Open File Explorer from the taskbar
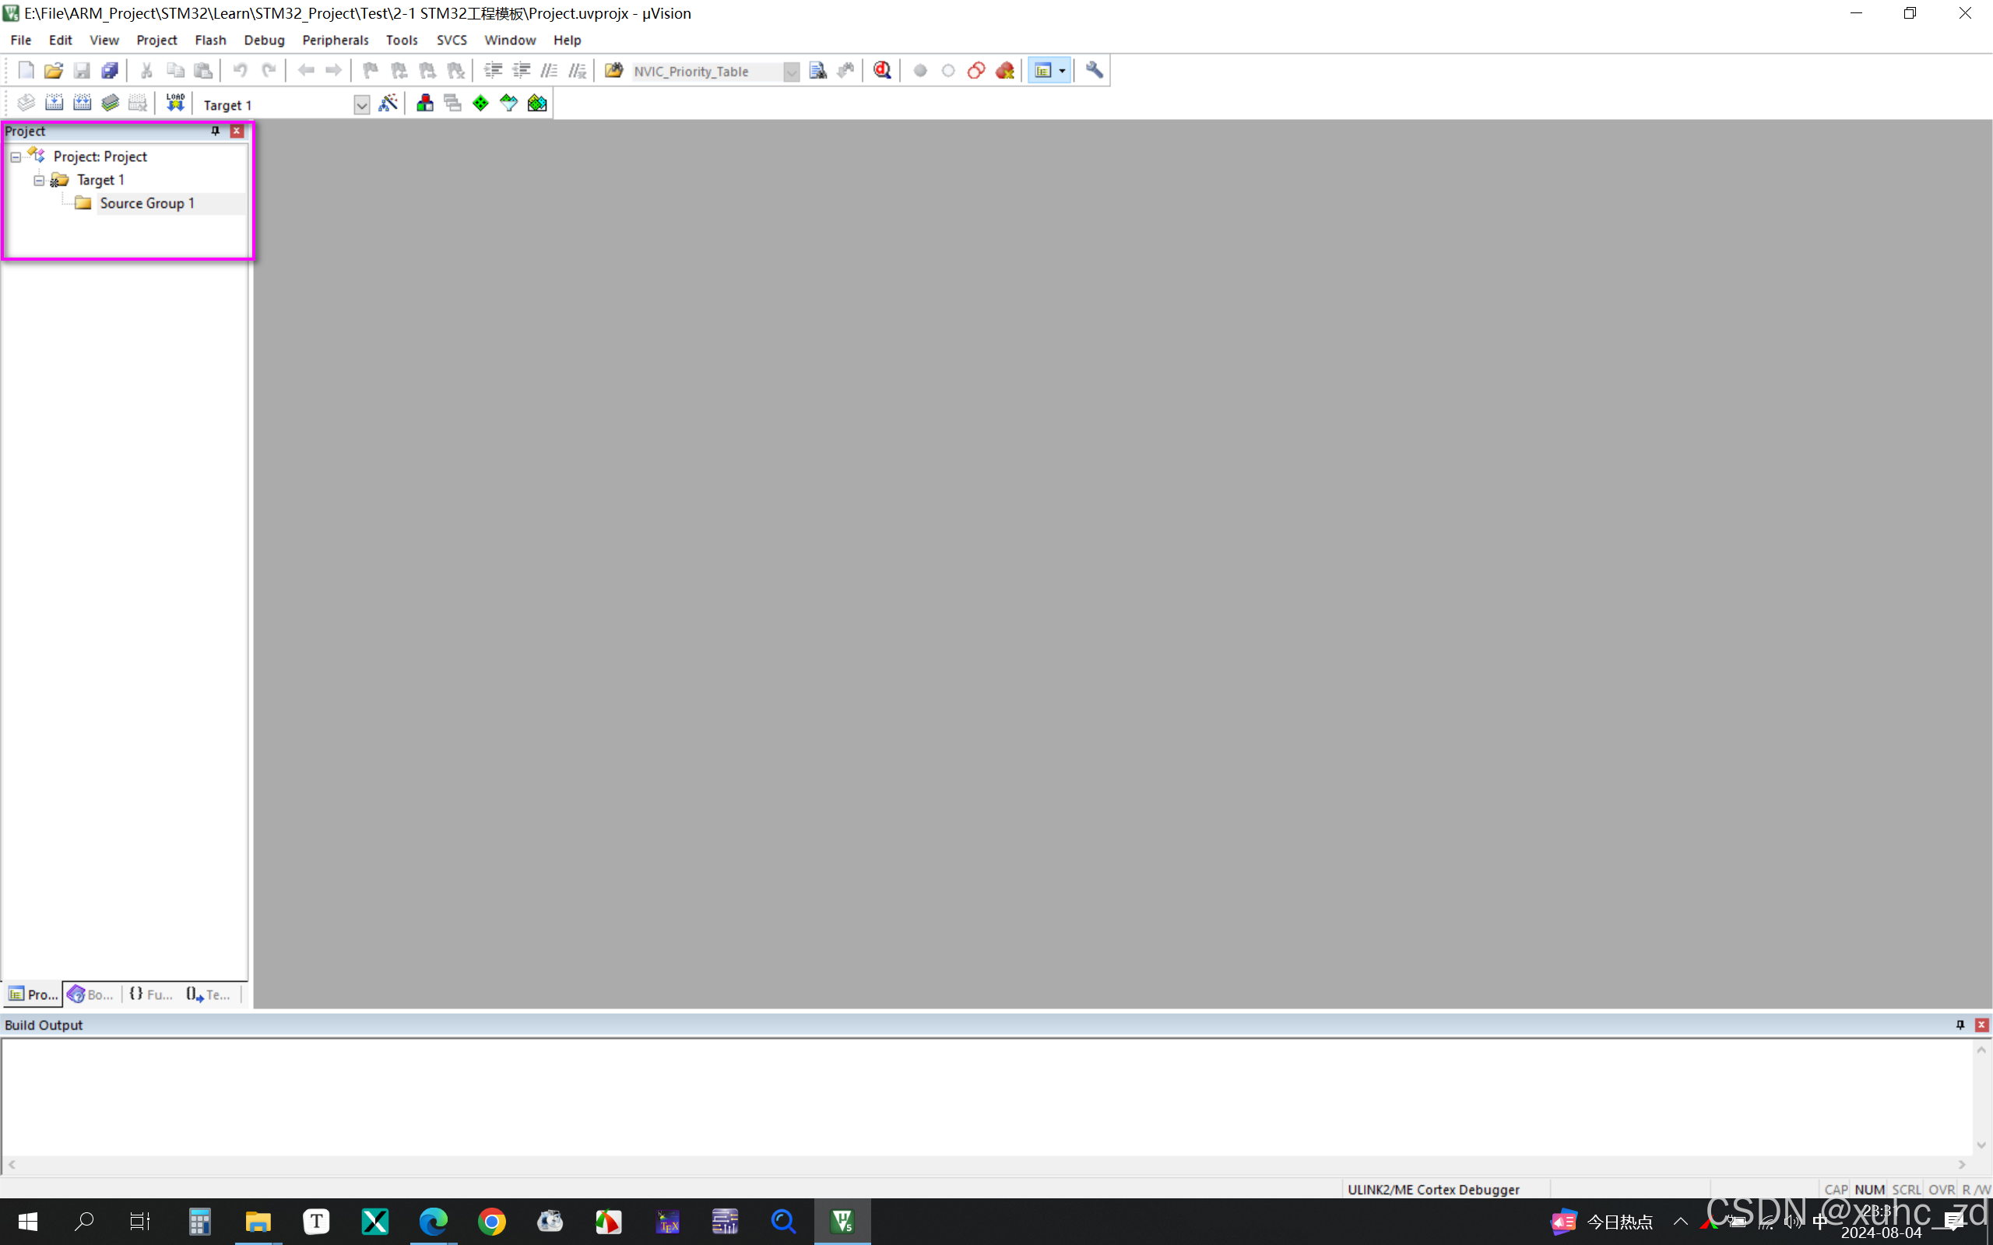The height and width of the screenshot is (1245, 1993). click(x=258, y=1221)
